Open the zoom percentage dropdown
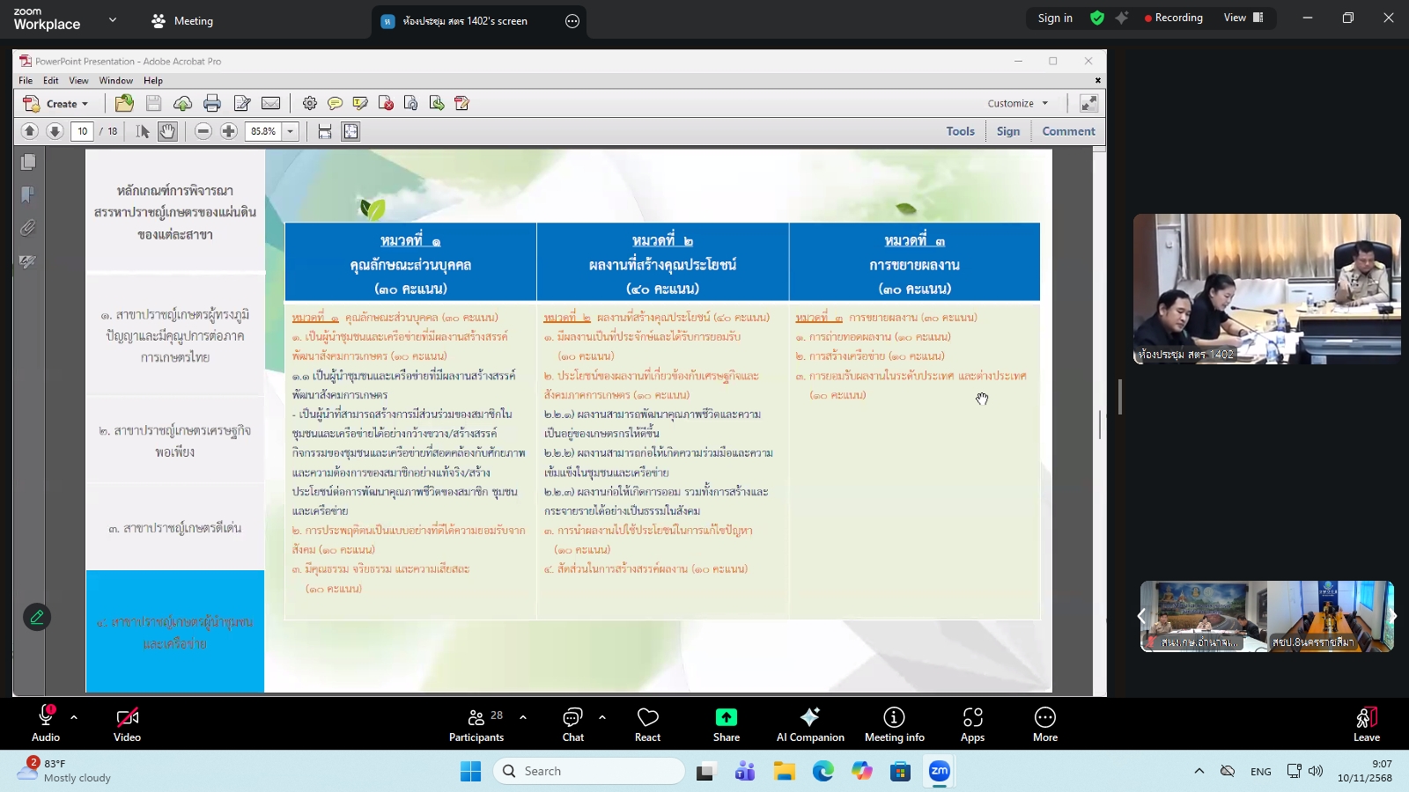Screen dimensions: 1409x792 pos(288,131)
